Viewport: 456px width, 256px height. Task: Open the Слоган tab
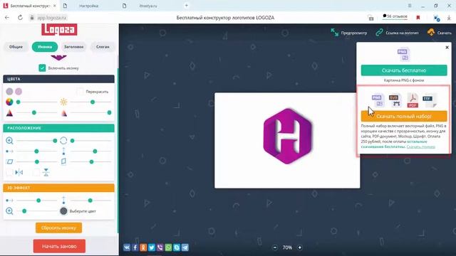pos(103,47)
